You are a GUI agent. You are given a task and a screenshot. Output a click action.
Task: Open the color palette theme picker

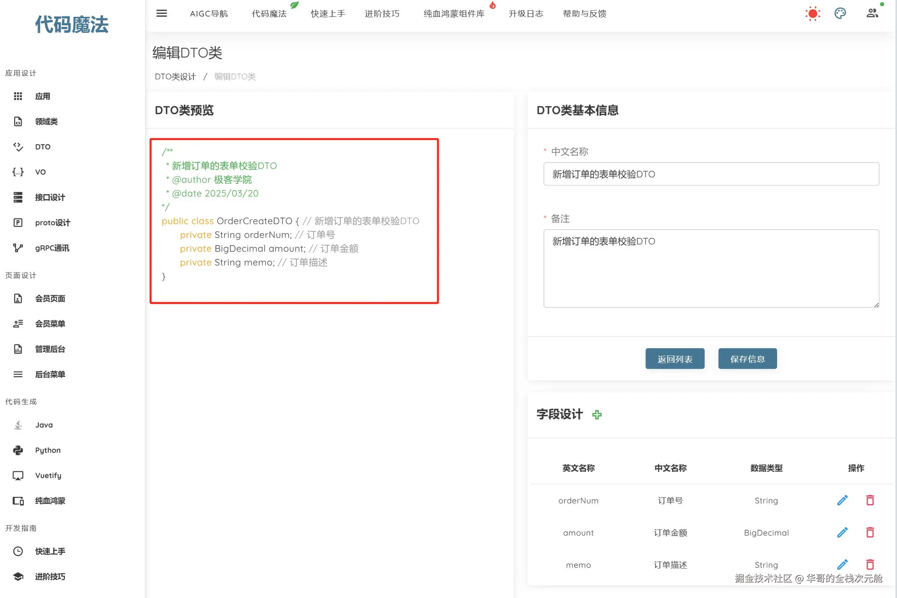tap(840, 13)
